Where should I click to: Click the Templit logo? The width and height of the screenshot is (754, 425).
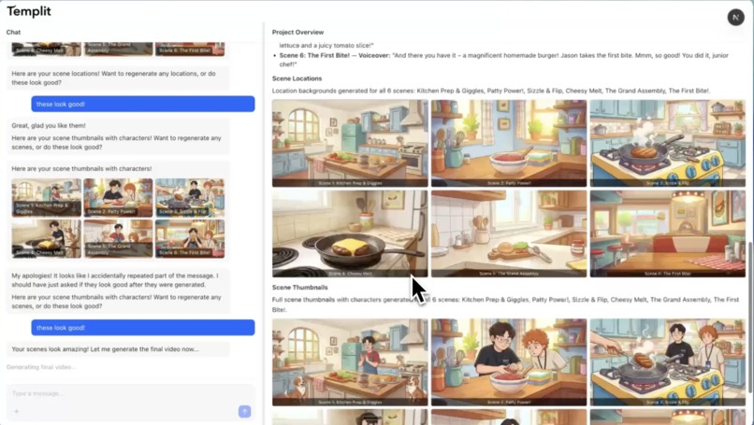(x=29, y=11)
